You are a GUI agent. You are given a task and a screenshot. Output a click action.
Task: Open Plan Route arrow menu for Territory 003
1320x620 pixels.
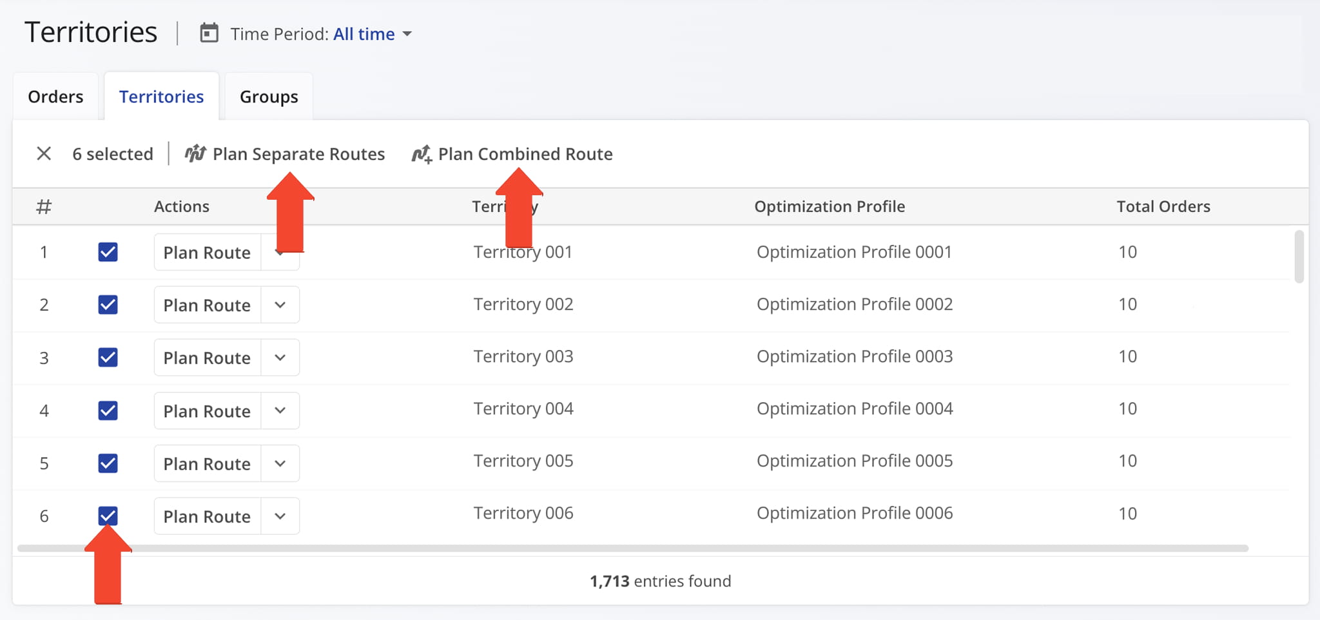pos(280,358)
